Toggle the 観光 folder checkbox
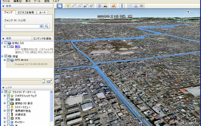Screen dimensions: 201x126 pos(8,46)
